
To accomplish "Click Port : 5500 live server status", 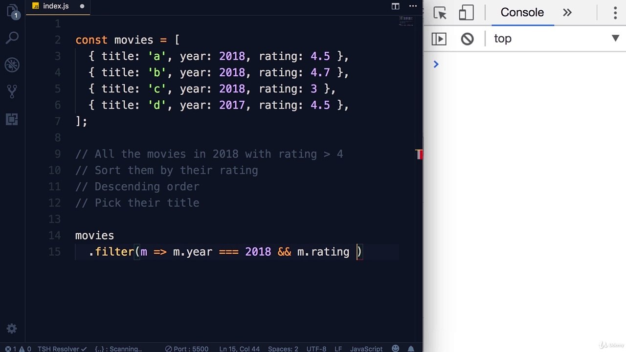I will [186, 349].
